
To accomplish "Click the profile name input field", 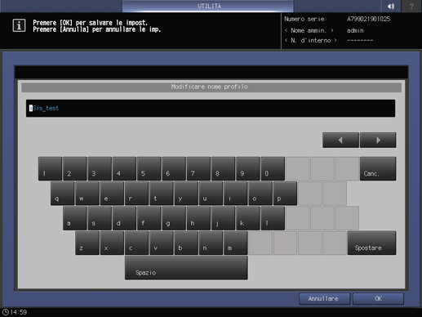I will (211, 109).
